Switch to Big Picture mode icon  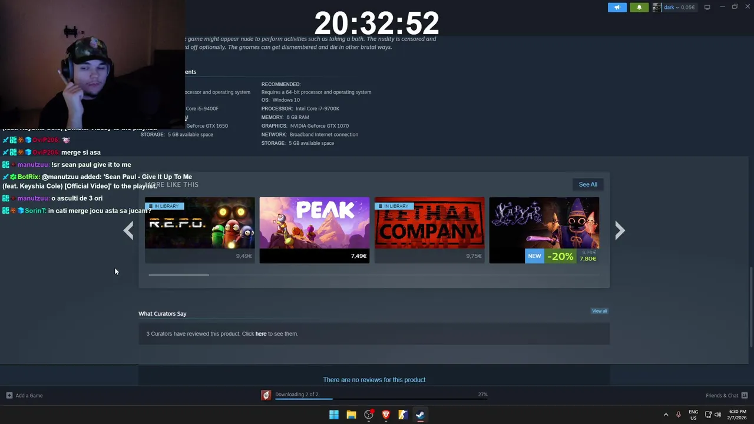click(x=707, y=7)
